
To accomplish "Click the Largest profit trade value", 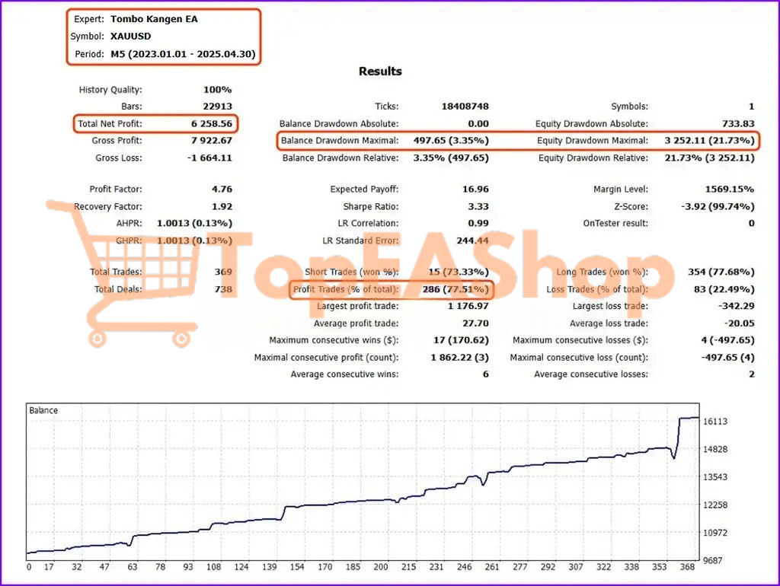I will pos(468,306).
